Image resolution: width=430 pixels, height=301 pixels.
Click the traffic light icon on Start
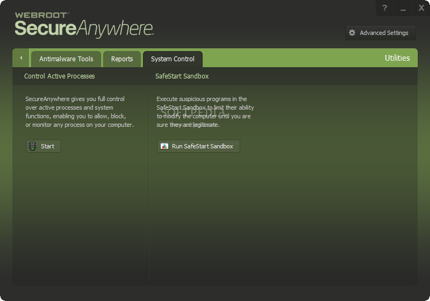(33, 146)
